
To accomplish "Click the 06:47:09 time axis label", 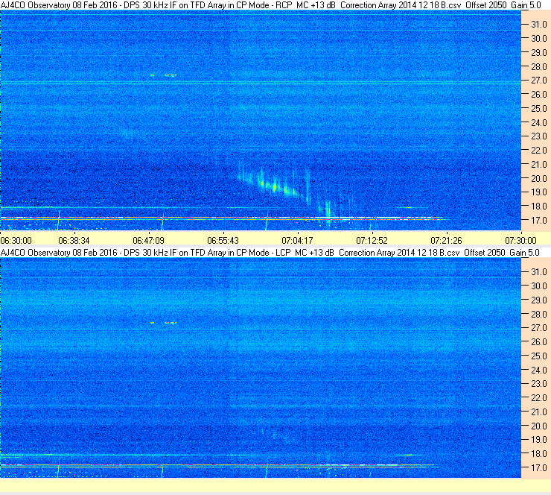I will point(148,241).
